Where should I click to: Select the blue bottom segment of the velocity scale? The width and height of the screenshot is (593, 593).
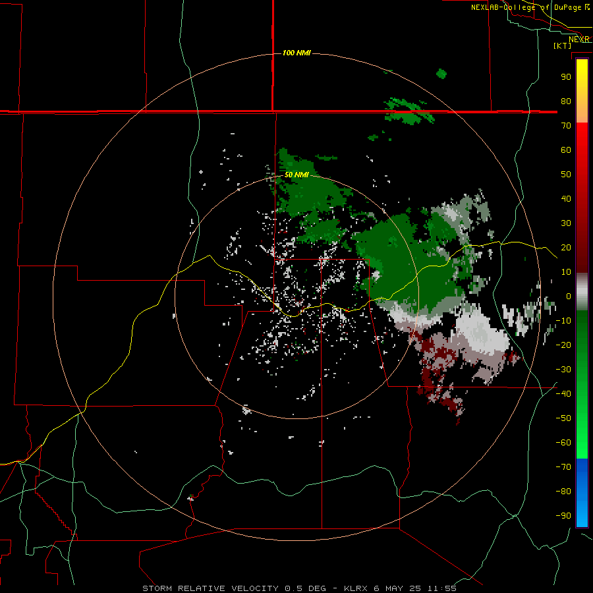point(582,492)
